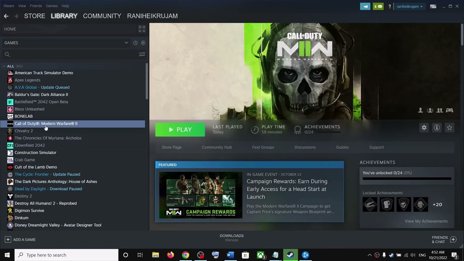Click the green PLAY button

pos(180,130)
